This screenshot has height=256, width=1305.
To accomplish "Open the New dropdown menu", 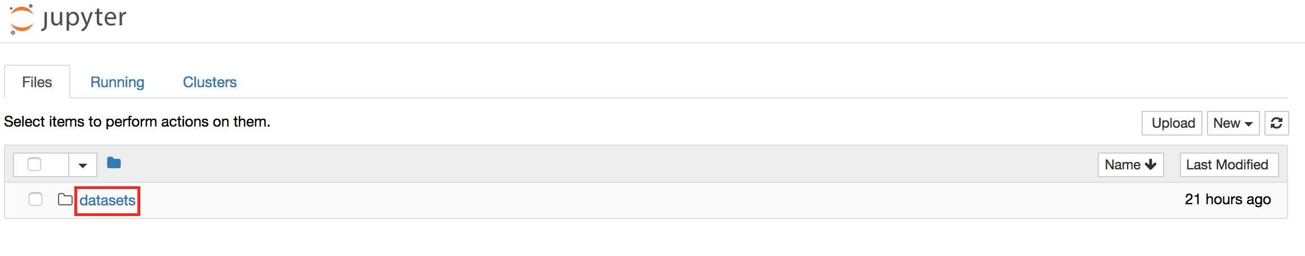I will (1232, 123).
